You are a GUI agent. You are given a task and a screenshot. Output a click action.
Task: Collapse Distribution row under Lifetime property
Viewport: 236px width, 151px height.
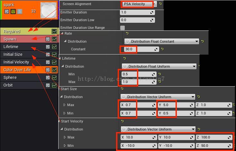point(62,66)
